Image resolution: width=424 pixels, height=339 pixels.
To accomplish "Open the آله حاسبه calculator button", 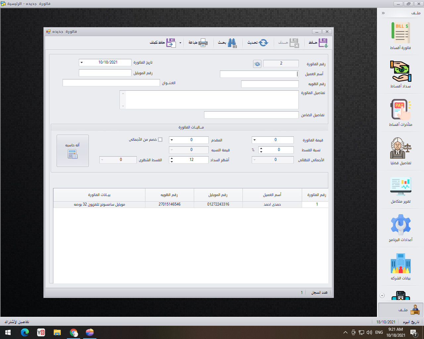I will [x=73, y=151].
